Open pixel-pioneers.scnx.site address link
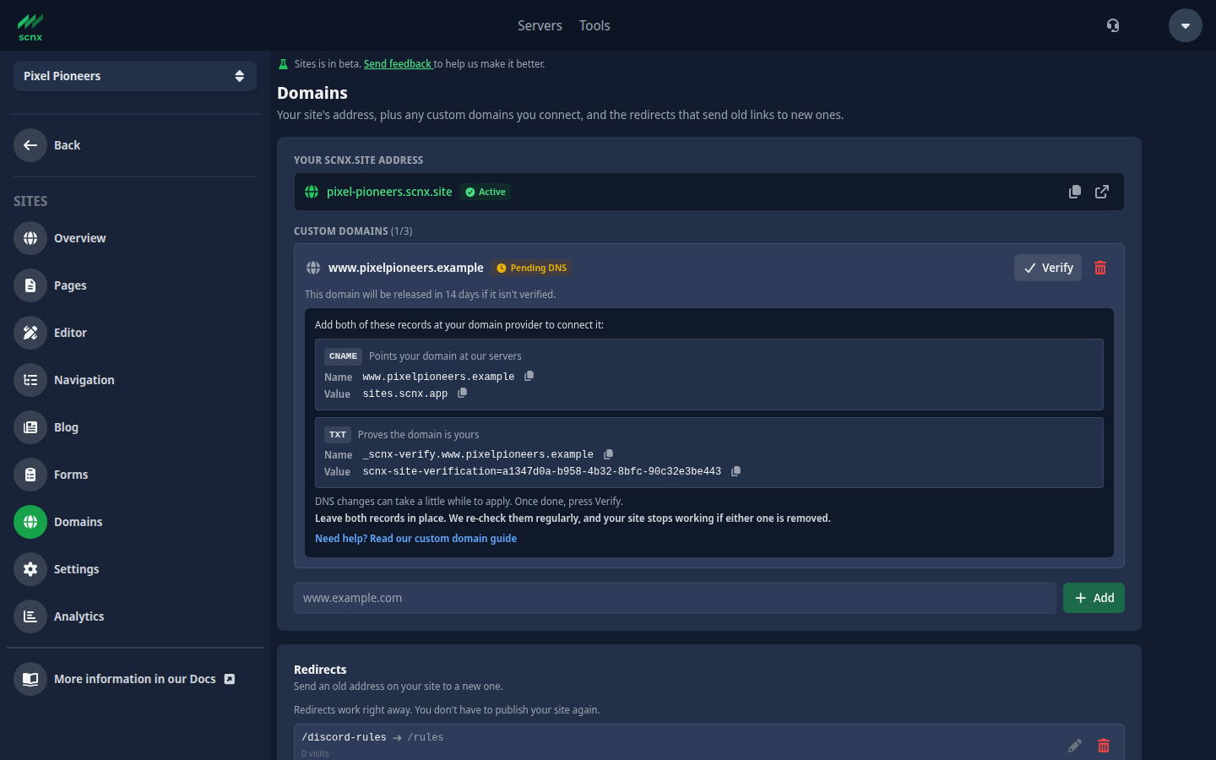The width and height of the screenshot is (1216, 760). [x=389, y=192]
